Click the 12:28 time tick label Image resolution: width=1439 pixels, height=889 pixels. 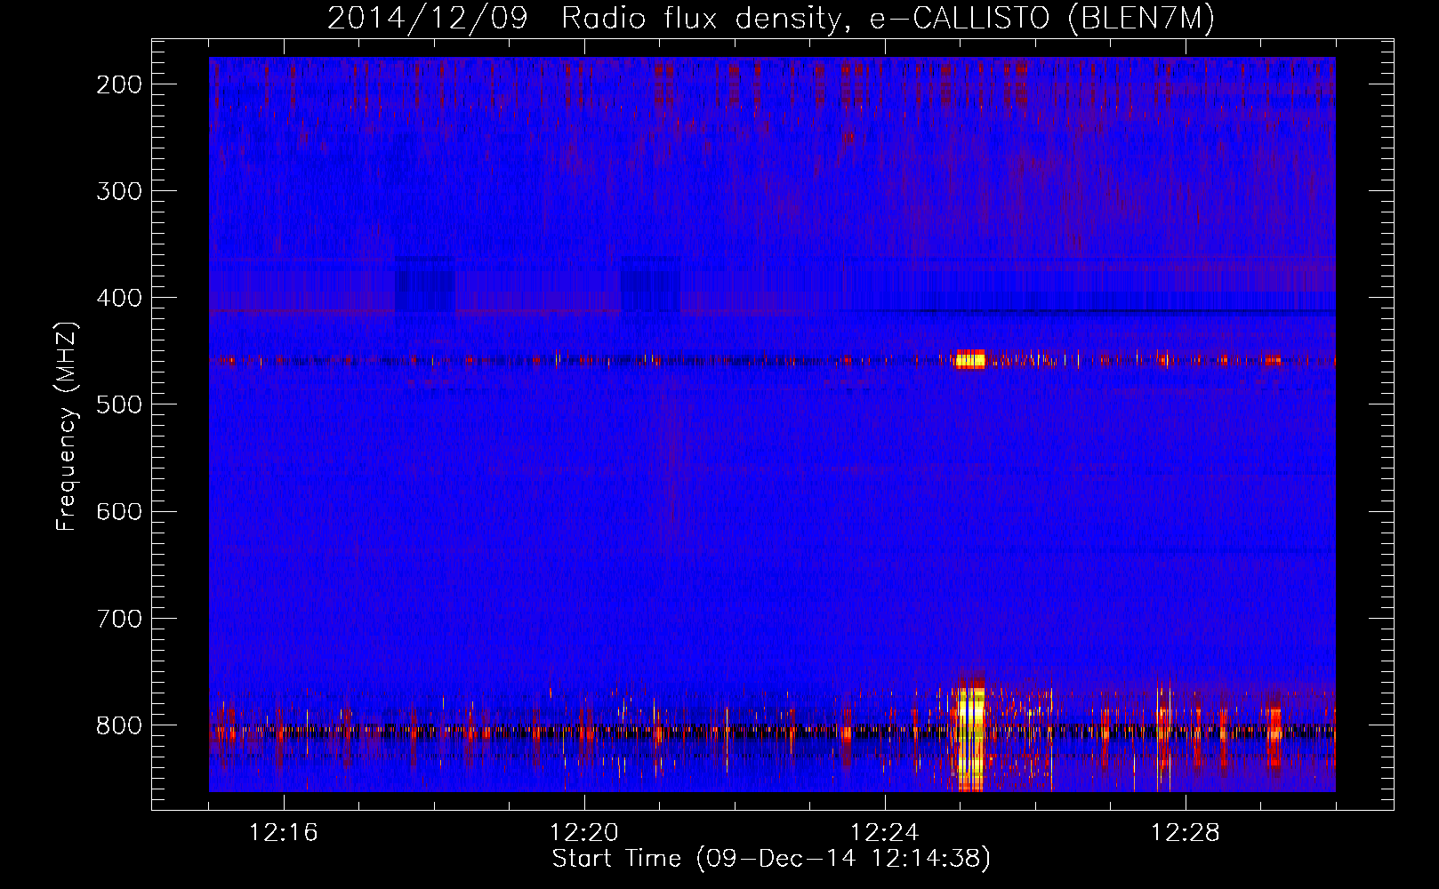coord(1186,833)
